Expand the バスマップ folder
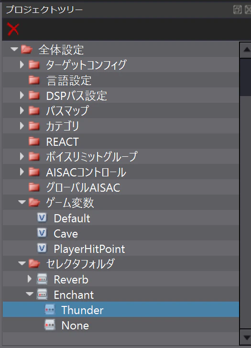The width and height of the screenshot is (251, 348). 22,111
